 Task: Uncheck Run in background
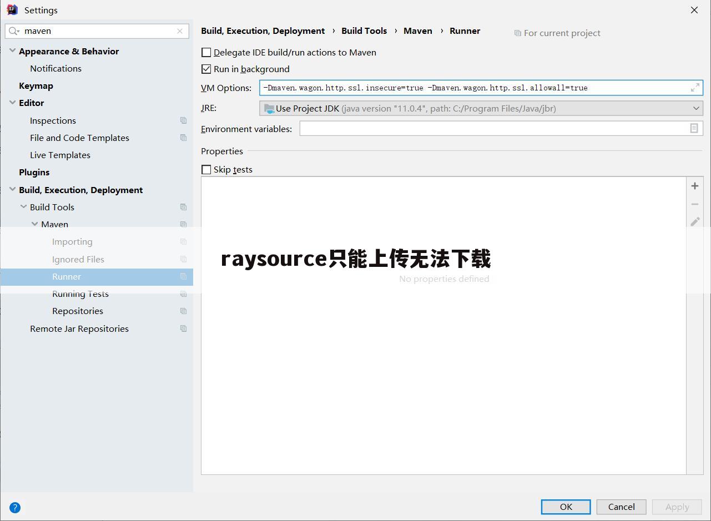click(x=206, y=69)
